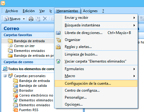This screenshot has width=144, height=112.
Task: Open the Ir menu
Action: coord(51,11)
